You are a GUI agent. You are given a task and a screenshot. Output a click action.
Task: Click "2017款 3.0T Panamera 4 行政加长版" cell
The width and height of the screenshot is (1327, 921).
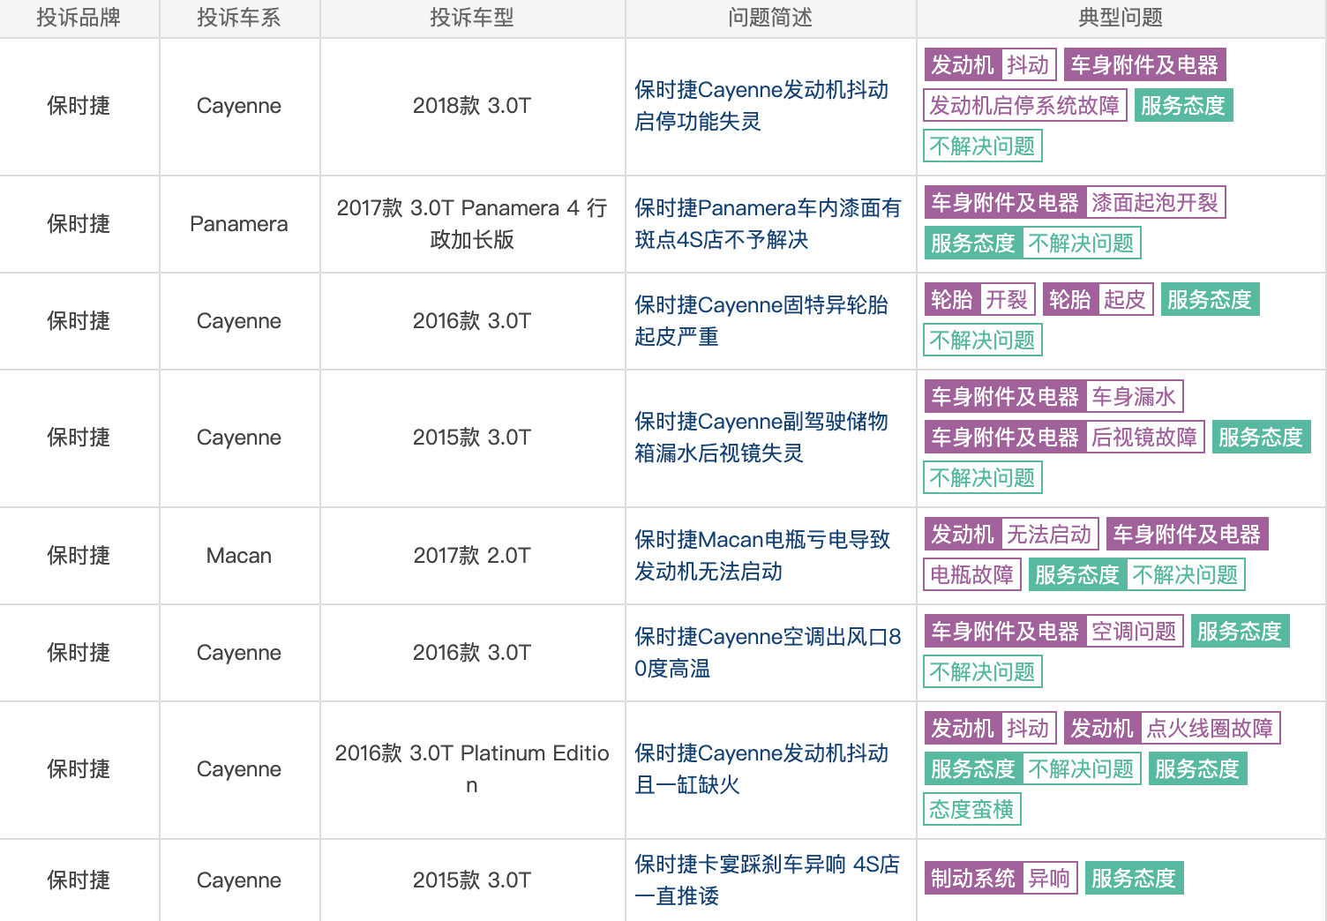pyautogui.click(x=472, y=224)
